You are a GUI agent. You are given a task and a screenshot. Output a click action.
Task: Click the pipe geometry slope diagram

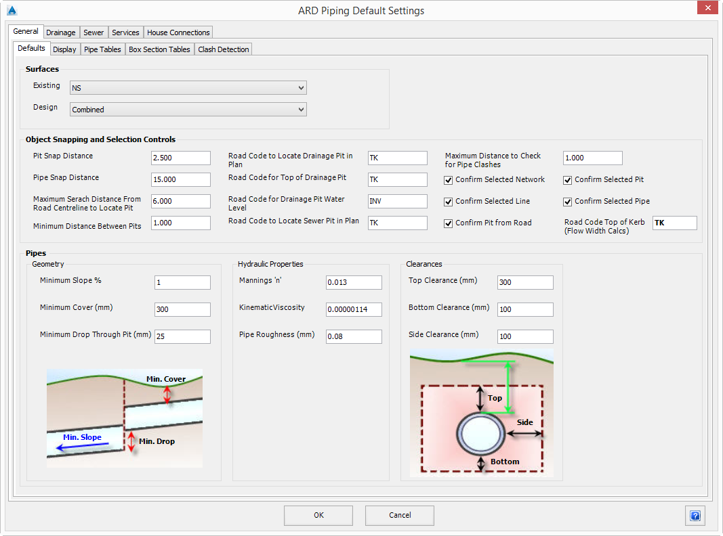pyautogui.click(x=125, y=418)
